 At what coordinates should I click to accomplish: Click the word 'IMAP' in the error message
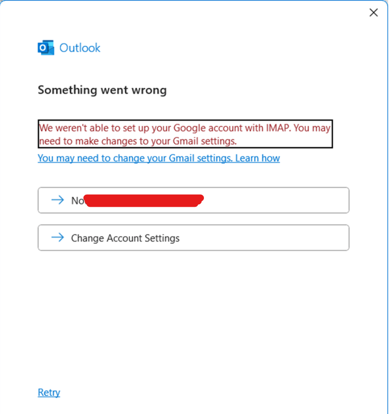[278, 128]
